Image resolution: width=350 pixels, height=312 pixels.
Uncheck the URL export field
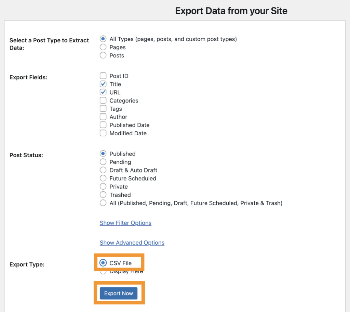[x=103, y=92]
